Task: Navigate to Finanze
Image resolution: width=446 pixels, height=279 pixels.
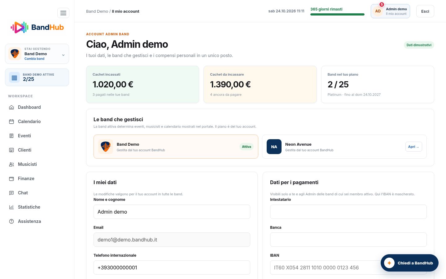Action: pos(37,179)
